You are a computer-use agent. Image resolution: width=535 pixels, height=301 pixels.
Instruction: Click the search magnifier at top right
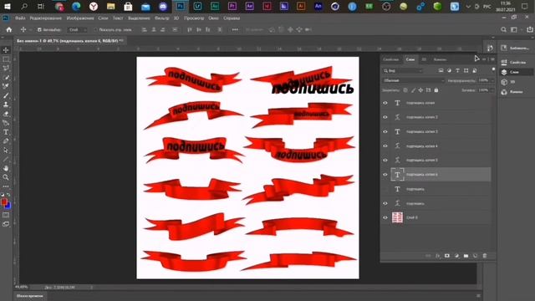[503, 30]
